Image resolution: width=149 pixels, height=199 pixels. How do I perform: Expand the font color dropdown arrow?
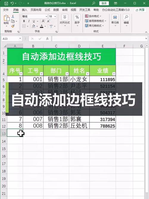45,26
